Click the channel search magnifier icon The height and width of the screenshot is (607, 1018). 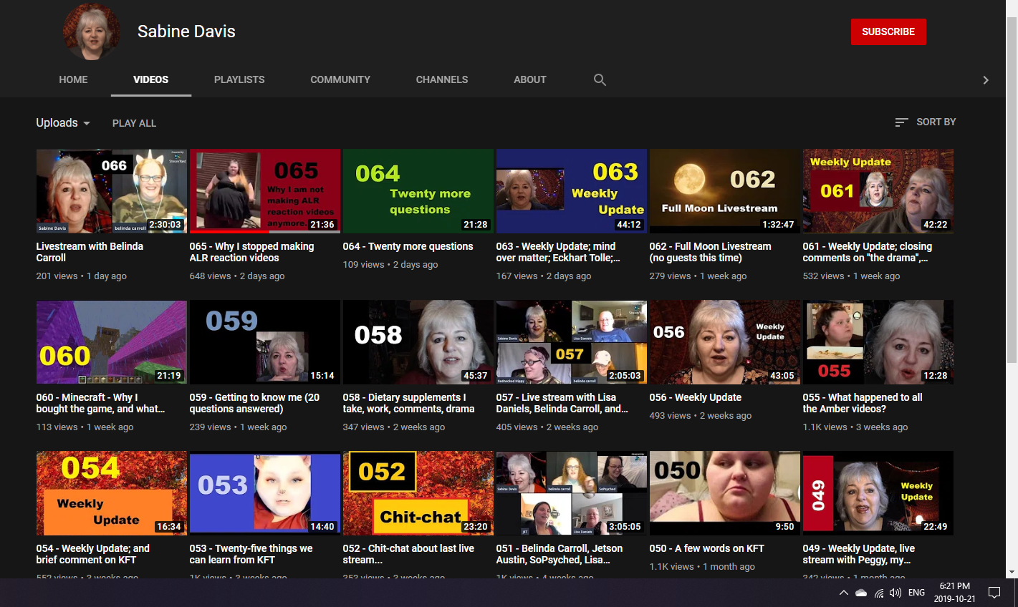coord(600,79)
